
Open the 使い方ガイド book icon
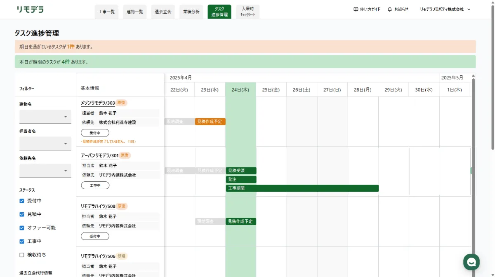(x=356, y=9)
